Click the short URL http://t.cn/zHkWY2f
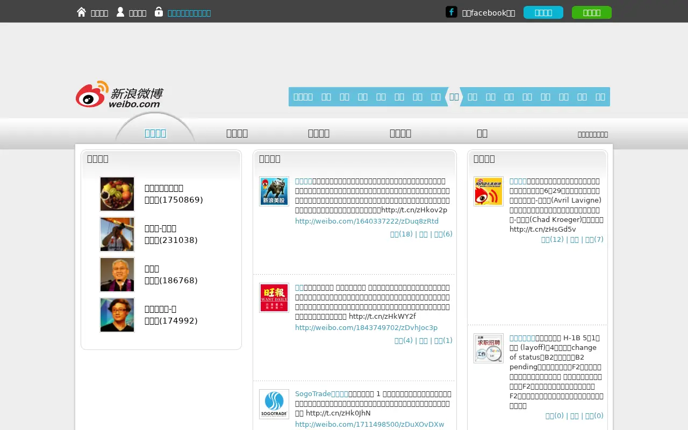The height and width of the screenshot is (430, 688). click(382, 317)
